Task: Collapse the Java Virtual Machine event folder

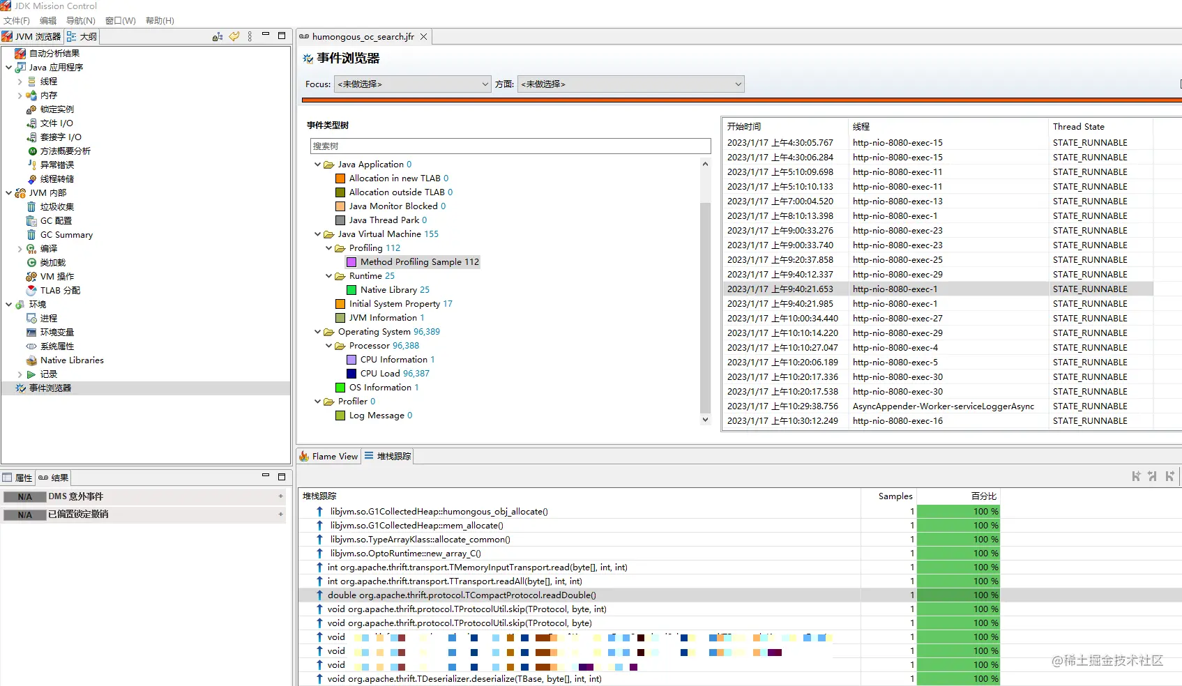Action: pos(318,234)
